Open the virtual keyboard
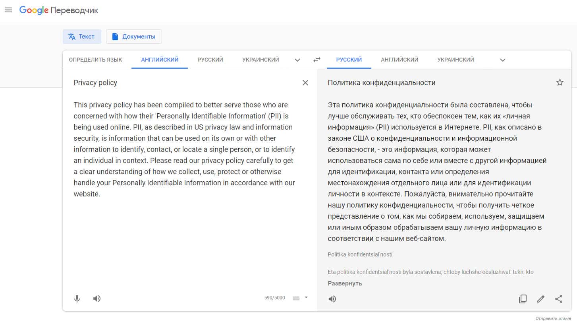The width and height of the screenshot is (577, 324). coord(296,298)
